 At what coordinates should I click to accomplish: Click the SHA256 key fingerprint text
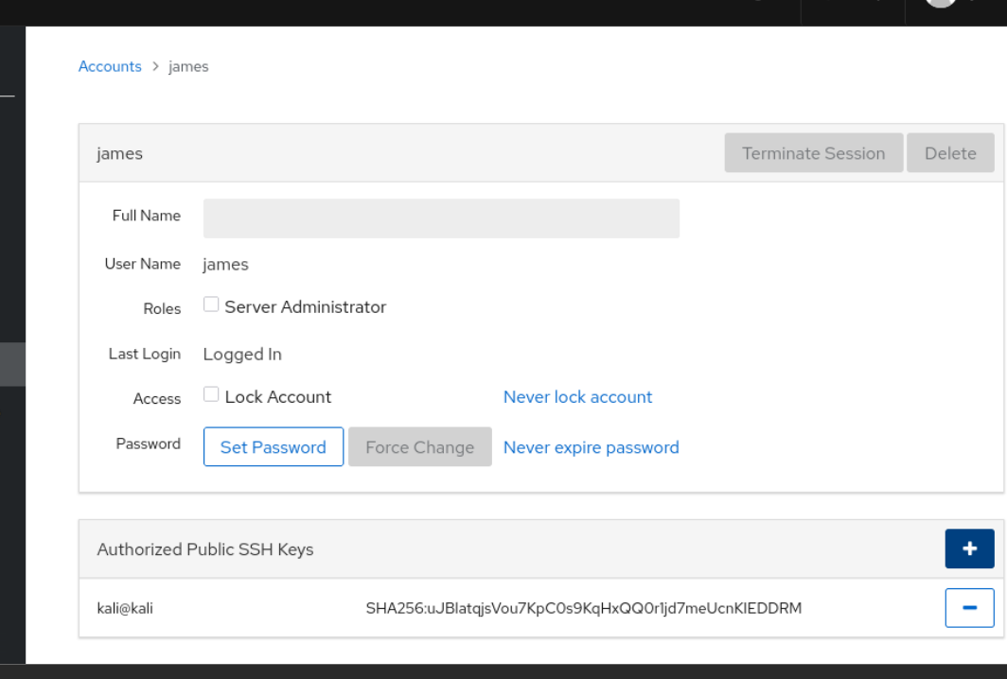583,608
